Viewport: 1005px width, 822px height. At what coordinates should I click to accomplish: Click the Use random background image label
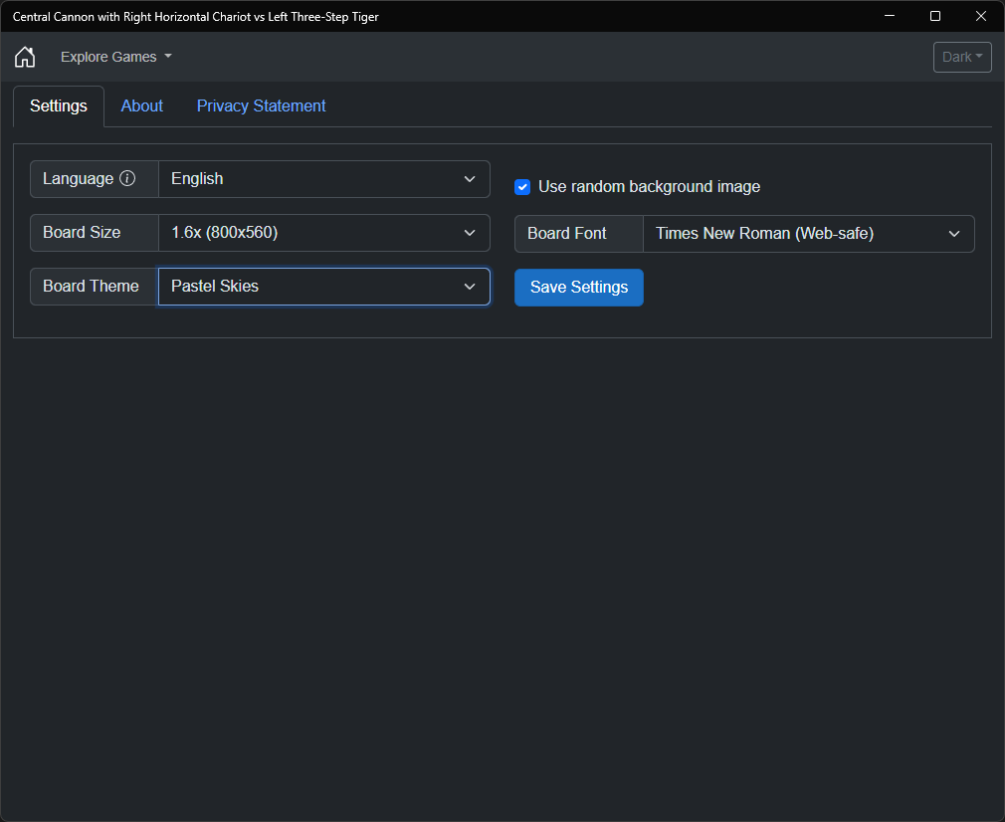649,187
